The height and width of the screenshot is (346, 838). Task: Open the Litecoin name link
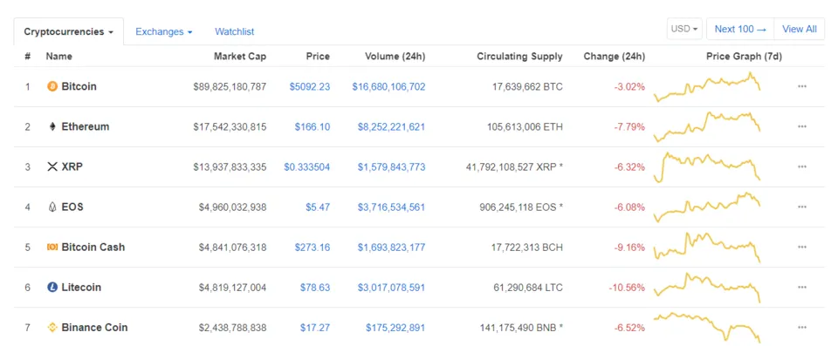pos(81,288)
